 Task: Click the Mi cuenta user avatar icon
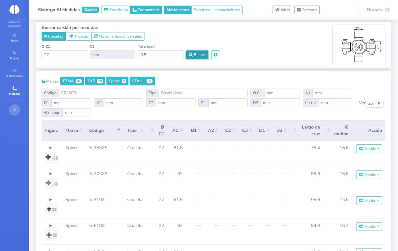[x=387, y=10]
